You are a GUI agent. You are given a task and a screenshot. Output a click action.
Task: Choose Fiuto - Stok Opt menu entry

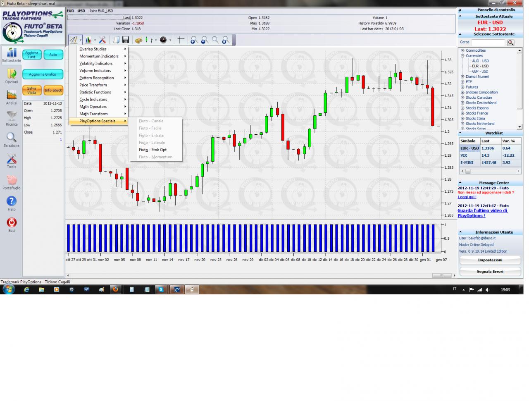[153, 150]
